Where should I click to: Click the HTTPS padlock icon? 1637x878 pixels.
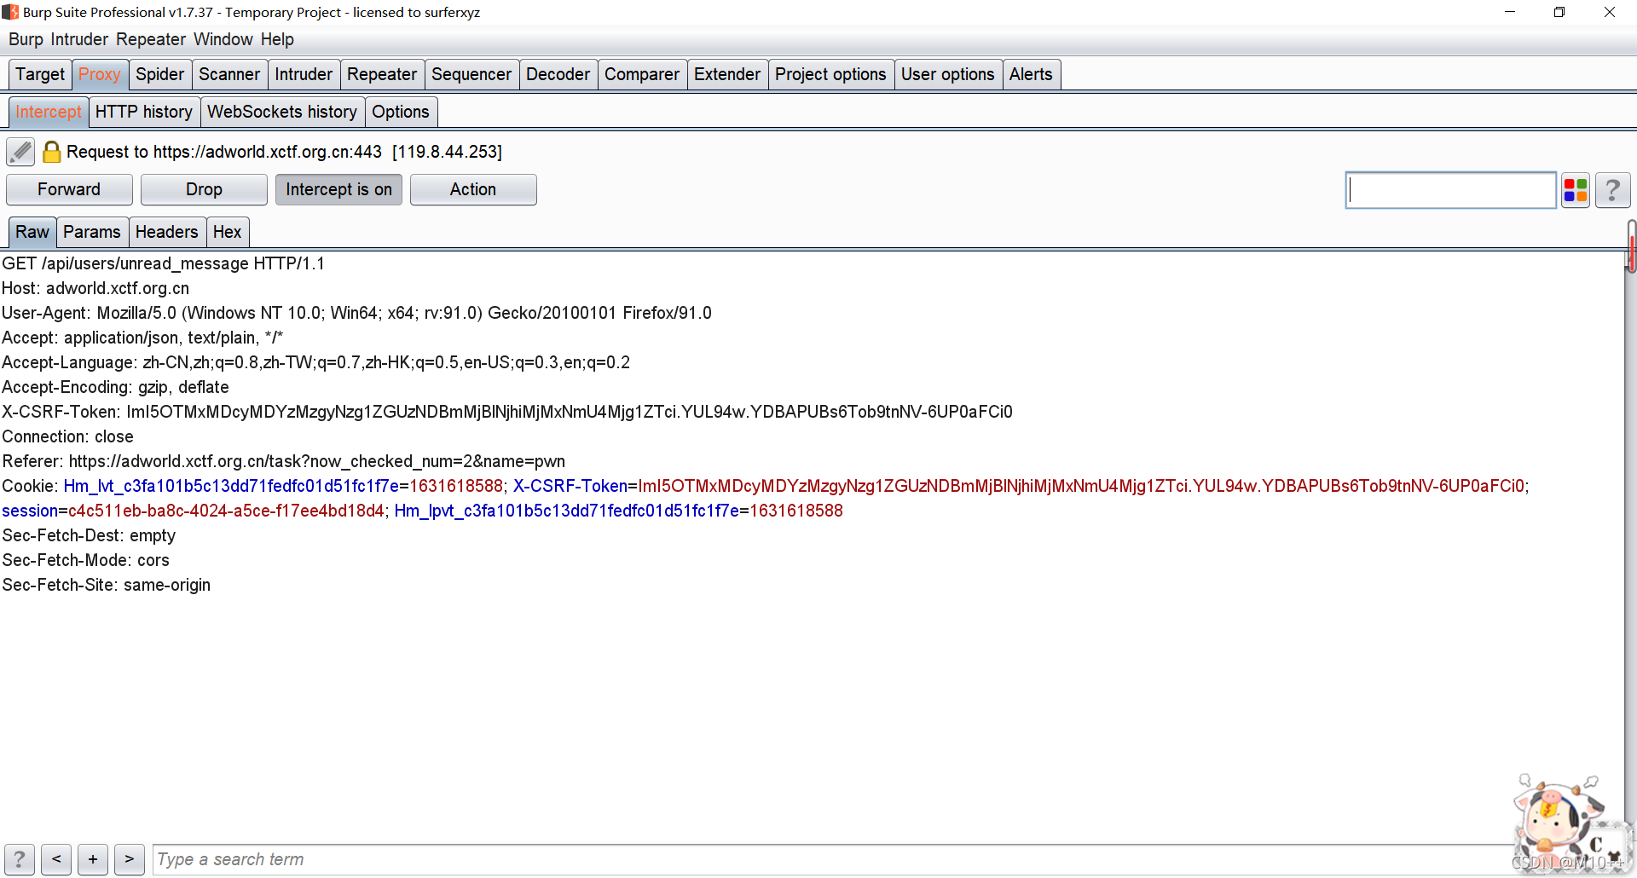51,152
